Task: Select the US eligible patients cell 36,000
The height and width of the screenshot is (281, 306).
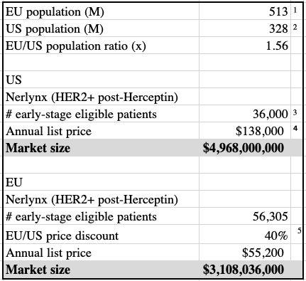Action: pos(245,114)
